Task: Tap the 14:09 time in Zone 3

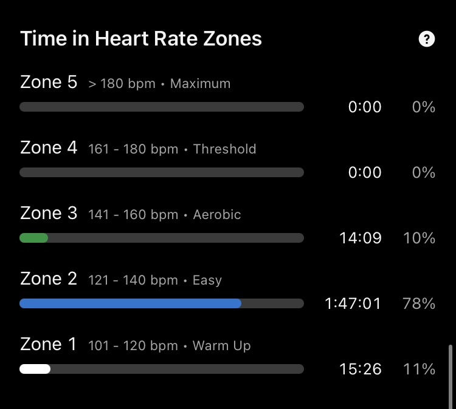Action: (361, 238)
